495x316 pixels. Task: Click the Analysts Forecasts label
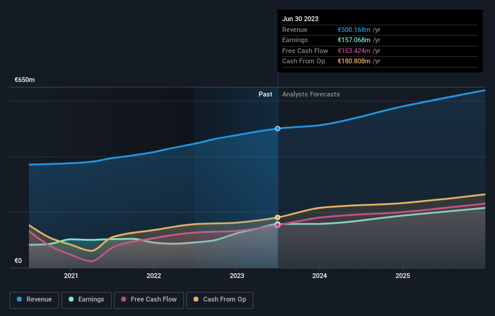click(x=311, y=94)
